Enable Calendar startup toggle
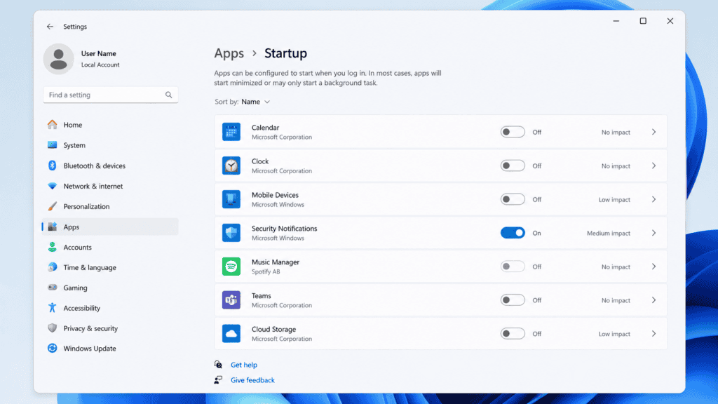 [513, 132]
